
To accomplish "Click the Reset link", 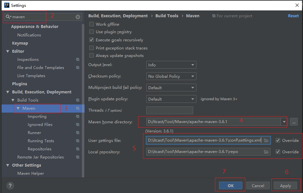I will click(293, 16).
